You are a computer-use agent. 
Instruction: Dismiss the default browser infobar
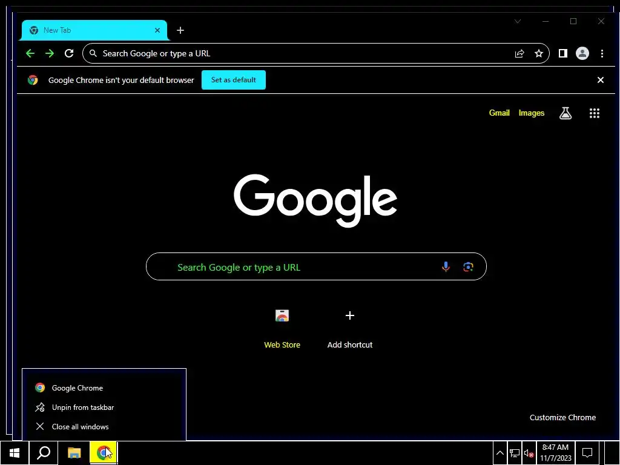click(600, 80)
